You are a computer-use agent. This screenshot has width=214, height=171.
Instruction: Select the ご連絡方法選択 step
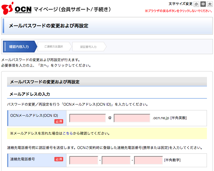click(54, 47)
